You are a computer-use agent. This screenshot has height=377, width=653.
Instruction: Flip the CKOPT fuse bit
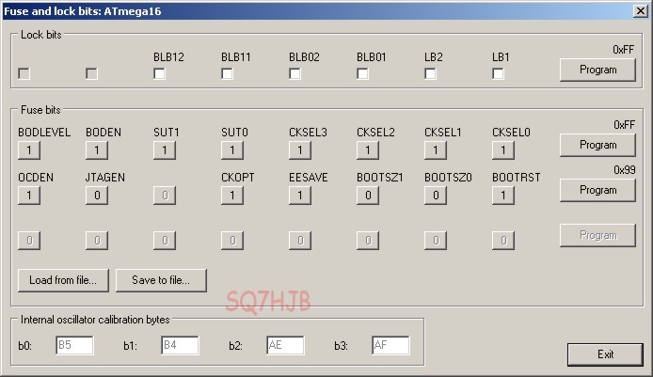click(232, 196)
